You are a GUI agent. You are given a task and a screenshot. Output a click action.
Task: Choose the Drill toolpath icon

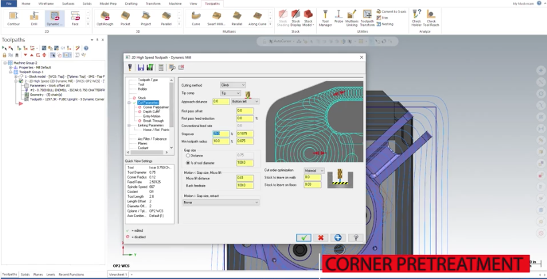pyautogui.click(x=34, y=19)
